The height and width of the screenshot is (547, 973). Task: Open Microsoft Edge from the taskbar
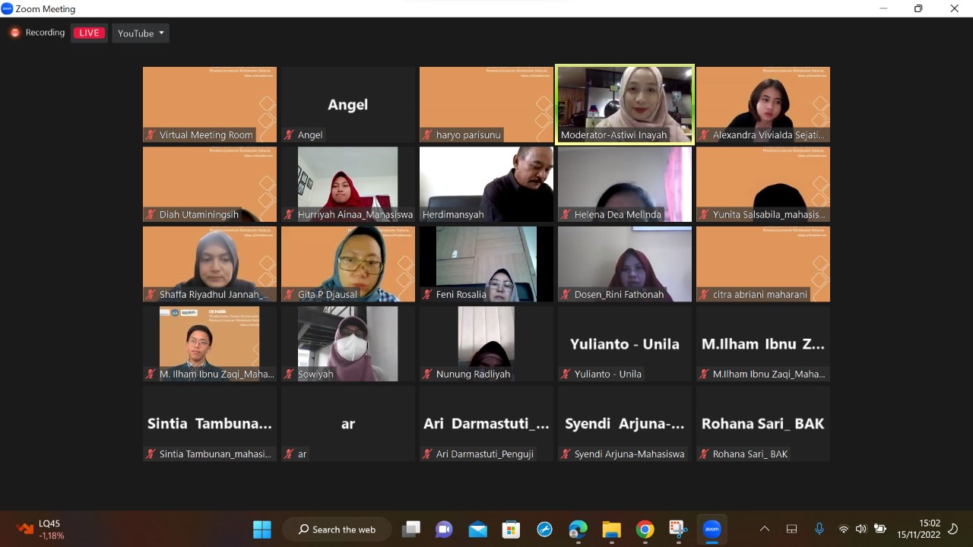coord(578,530)
